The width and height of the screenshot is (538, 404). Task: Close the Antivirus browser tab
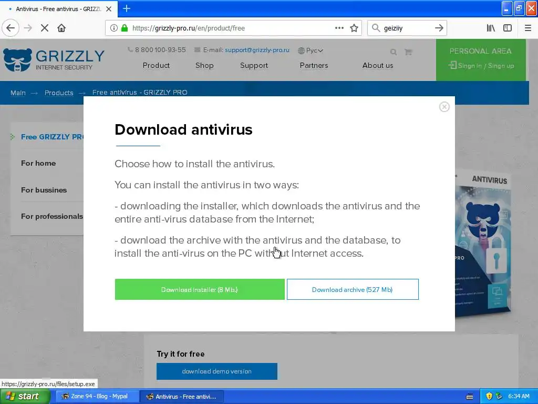(x=109, y=9)
